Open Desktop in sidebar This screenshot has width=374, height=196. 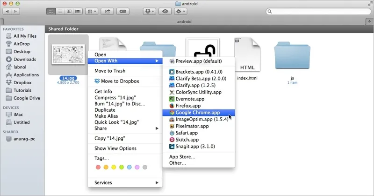(22, 52)
